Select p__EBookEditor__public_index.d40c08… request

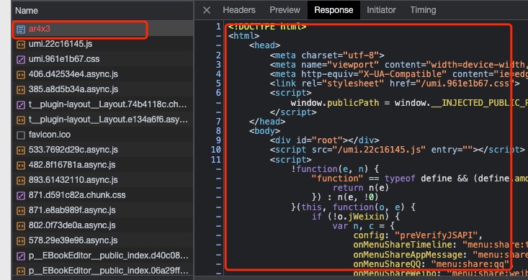[103, 256]
